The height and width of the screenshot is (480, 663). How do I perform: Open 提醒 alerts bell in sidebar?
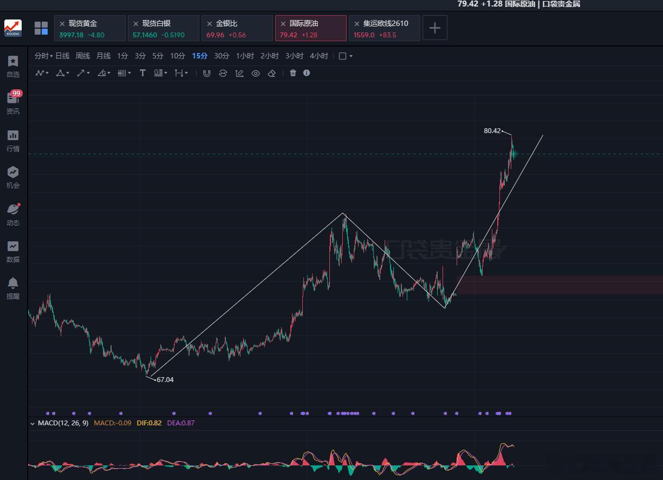click(13, 288)
